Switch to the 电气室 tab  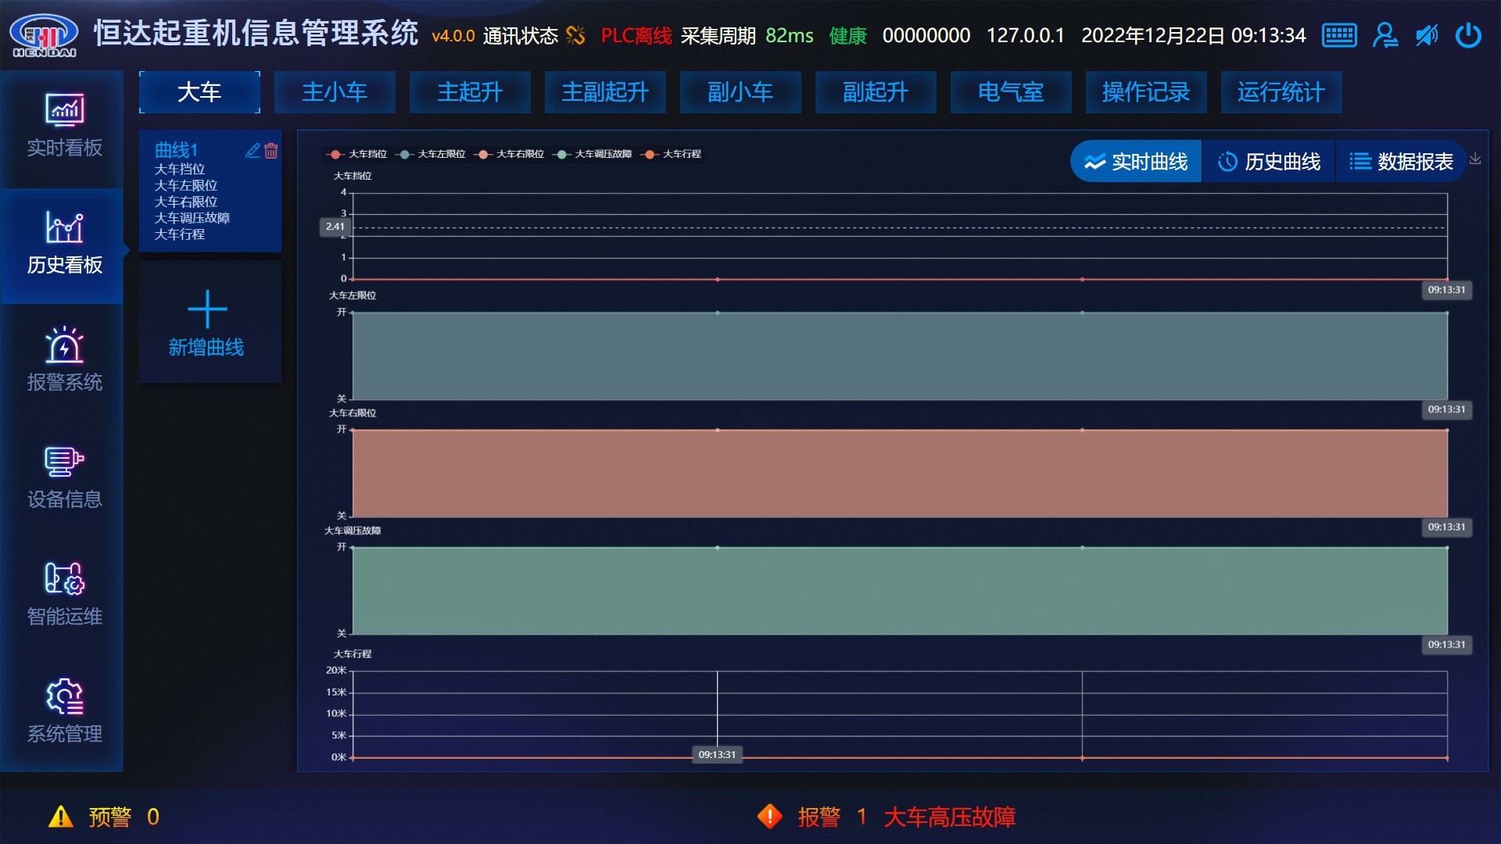[x=1011, y=92]
